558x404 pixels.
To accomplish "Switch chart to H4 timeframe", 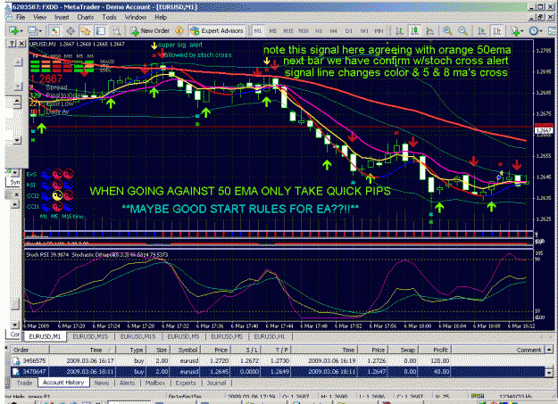I will coord(333,31).
